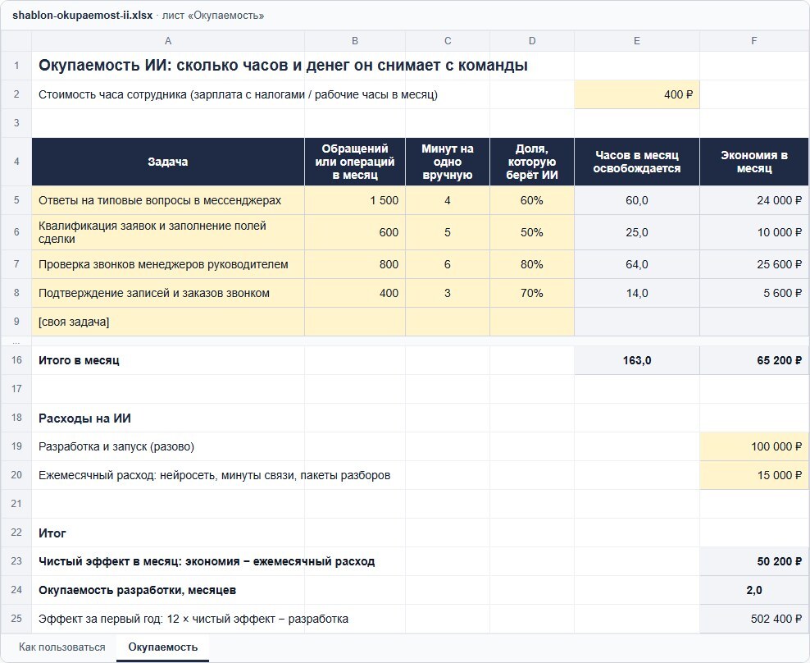Select the «Часов в месяц освобождается» header cell
Viewport: 810px width, 663px height.
(x=637, y=162)
